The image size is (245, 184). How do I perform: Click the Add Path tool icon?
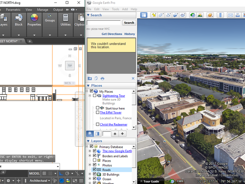pos(169,15)
